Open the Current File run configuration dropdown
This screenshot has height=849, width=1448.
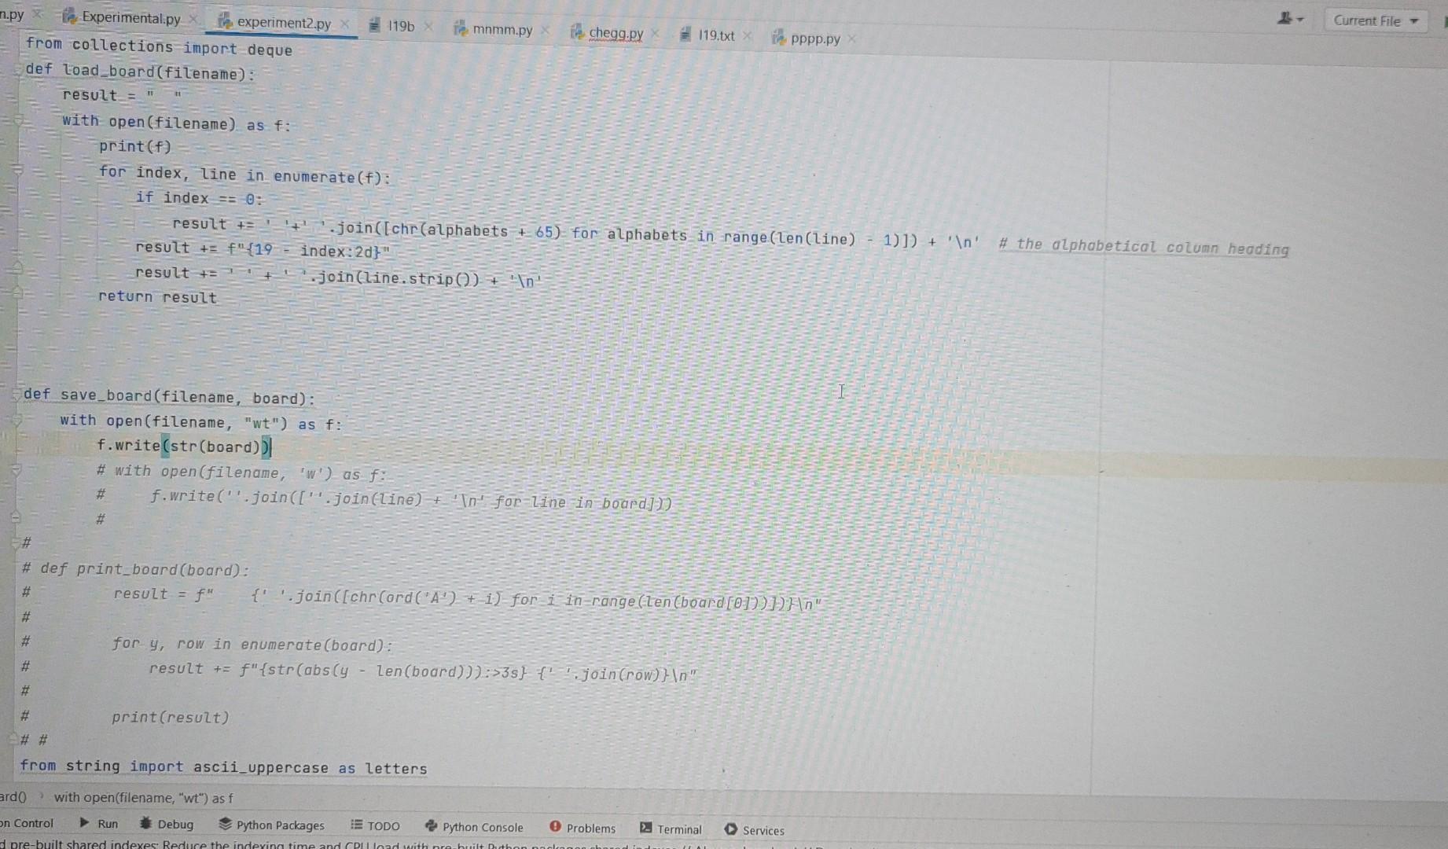1375,20
